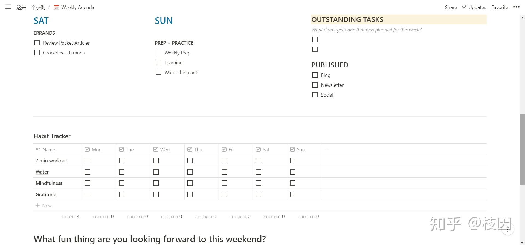Click the vertical scrollbar thumb
The width and height of the screenshot is (525, 245).
(x=522, y=149)
